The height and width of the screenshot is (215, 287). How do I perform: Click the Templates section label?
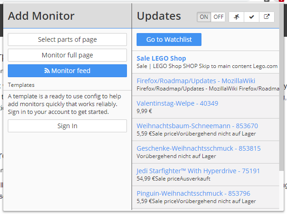point(21,85)
